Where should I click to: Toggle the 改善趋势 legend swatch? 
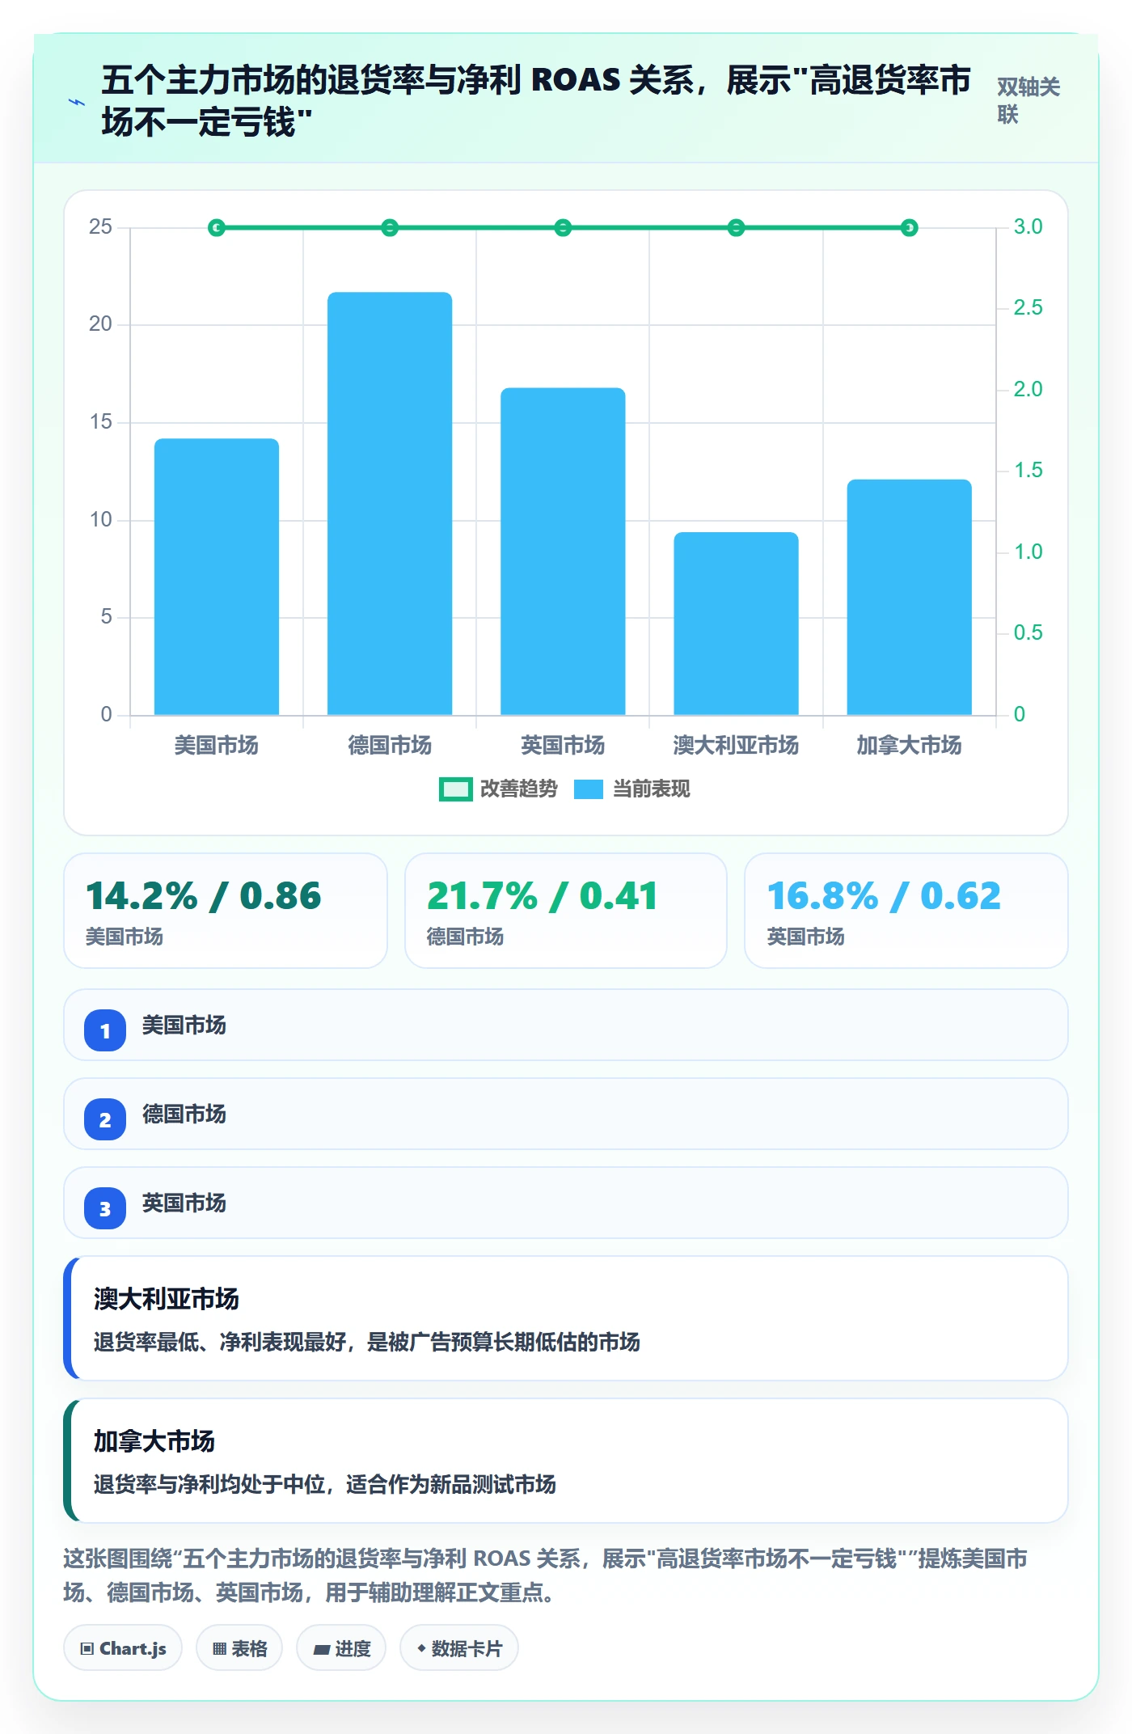(x=455, y=789)
